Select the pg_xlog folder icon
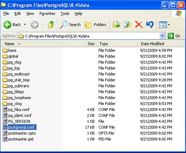Screen dimensions: 186x153 pyautogui.click(x=5, y=103)
